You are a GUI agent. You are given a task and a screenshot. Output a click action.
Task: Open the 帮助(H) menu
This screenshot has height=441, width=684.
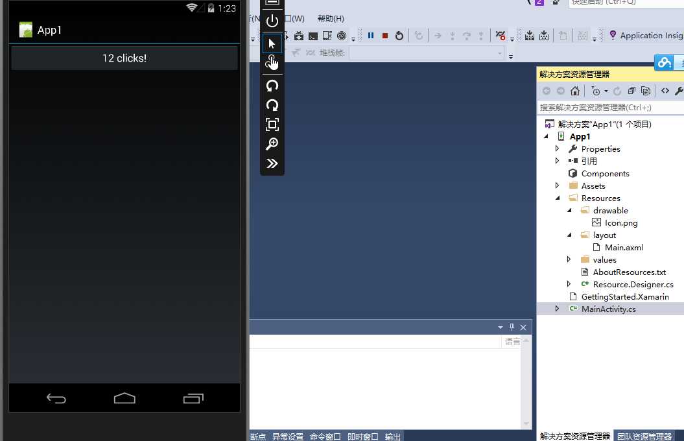click(x=331, y=19)
